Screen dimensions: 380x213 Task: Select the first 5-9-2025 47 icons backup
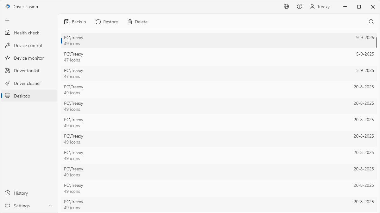click(218, 57)
